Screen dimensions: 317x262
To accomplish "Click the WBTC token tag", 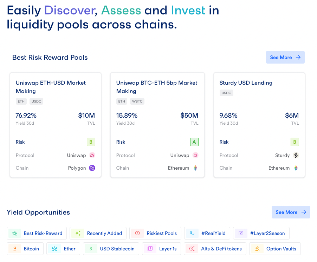I will coord(137,101).
